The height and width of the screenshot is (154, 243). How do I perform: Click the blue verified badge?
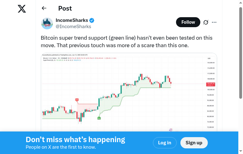coord(92,20)
